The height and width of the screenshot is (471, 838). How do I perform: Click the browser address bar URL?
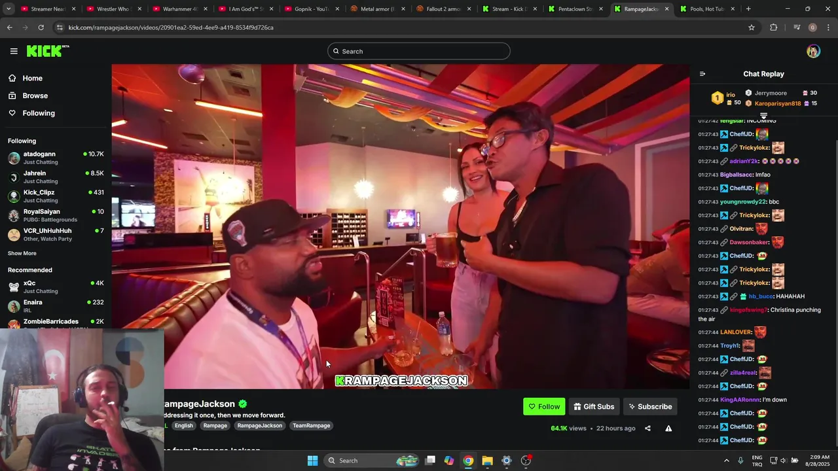pyautogui.click(x=171, y=27)
